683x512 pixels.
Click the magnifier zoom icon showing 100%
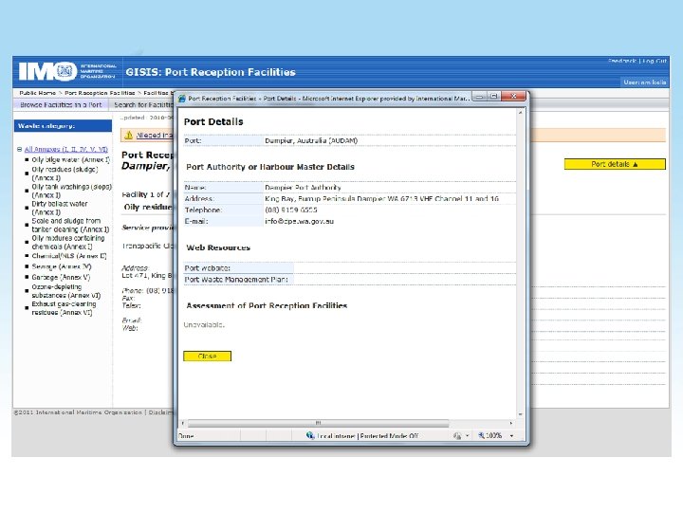[481, 435]
